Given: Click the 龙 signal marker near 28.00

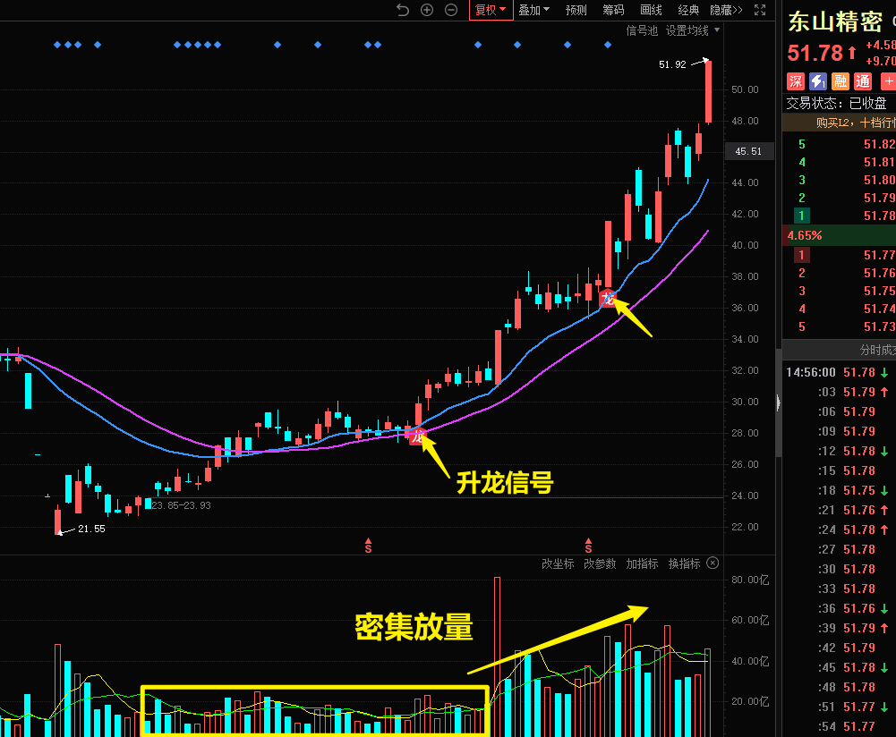Looking at the screenshot, I should pyautogui.click(x=418, y=436).
